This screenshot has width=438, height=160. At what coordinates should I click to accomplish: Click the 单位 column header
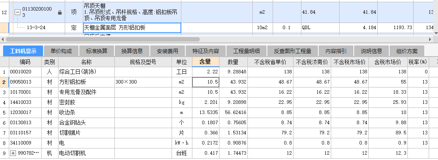point(182,62)
